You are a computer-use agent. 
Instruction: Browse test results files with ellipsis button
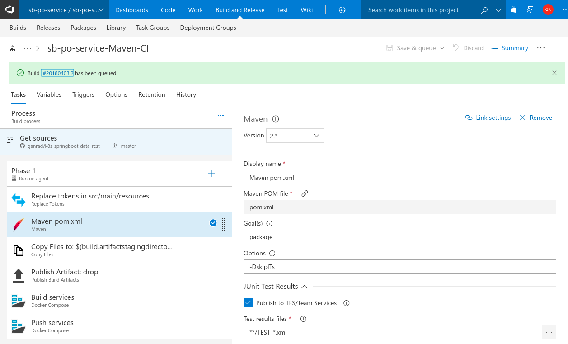(x=549, y=332)
